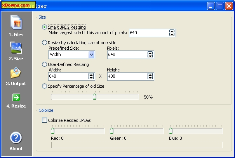Screen dimensions: 235x158
Task: Click the Red color slider thumb
Action: [52, 131]
